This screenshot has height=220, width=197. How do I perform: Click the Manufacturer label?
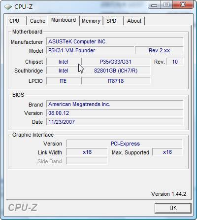tap(27, 42)
